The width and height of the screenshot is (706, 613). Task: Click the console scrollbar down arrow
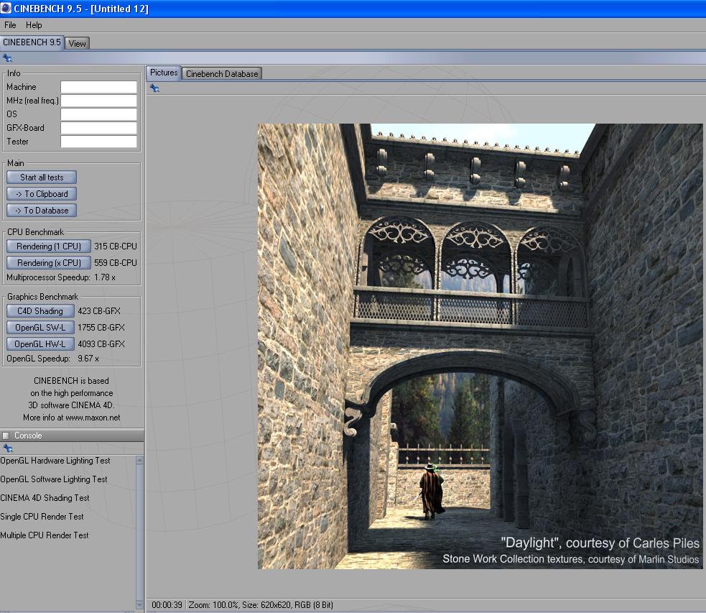coord(139,605)
